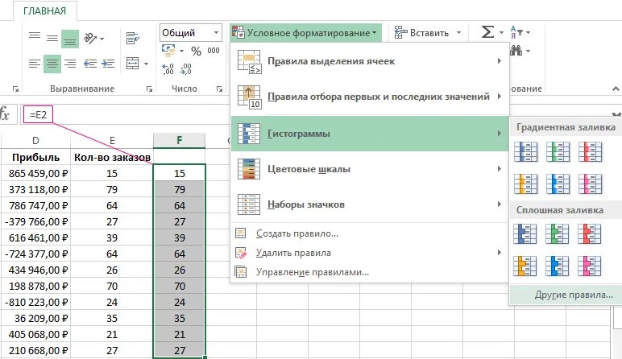The height and width of the screenshot is (359, 622).
Task: Click the 'Вставить' cells button
Action: pyautogui.click(x=421, y=33)
